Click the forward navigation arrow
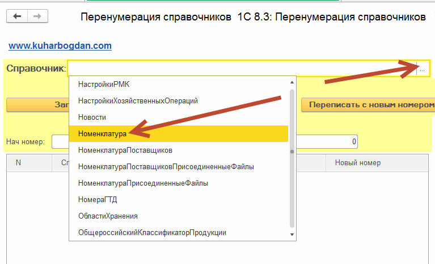This screenshot has height=264, width=435. click(37, 17)
